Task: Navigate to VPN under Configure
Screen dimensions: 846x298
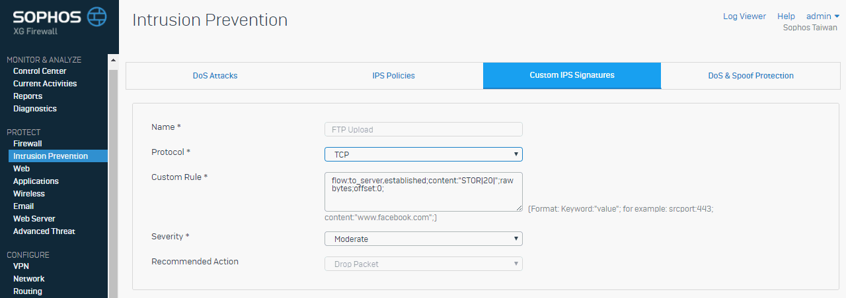Action: [20, 266]
